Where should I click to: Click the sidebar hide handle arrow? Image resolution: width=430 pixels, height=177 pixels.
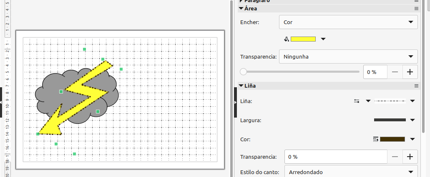click(x=235, y=102)
